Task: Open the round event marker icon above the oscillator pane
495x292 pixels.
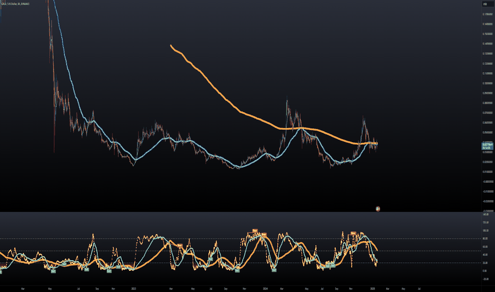Action: 378,209
